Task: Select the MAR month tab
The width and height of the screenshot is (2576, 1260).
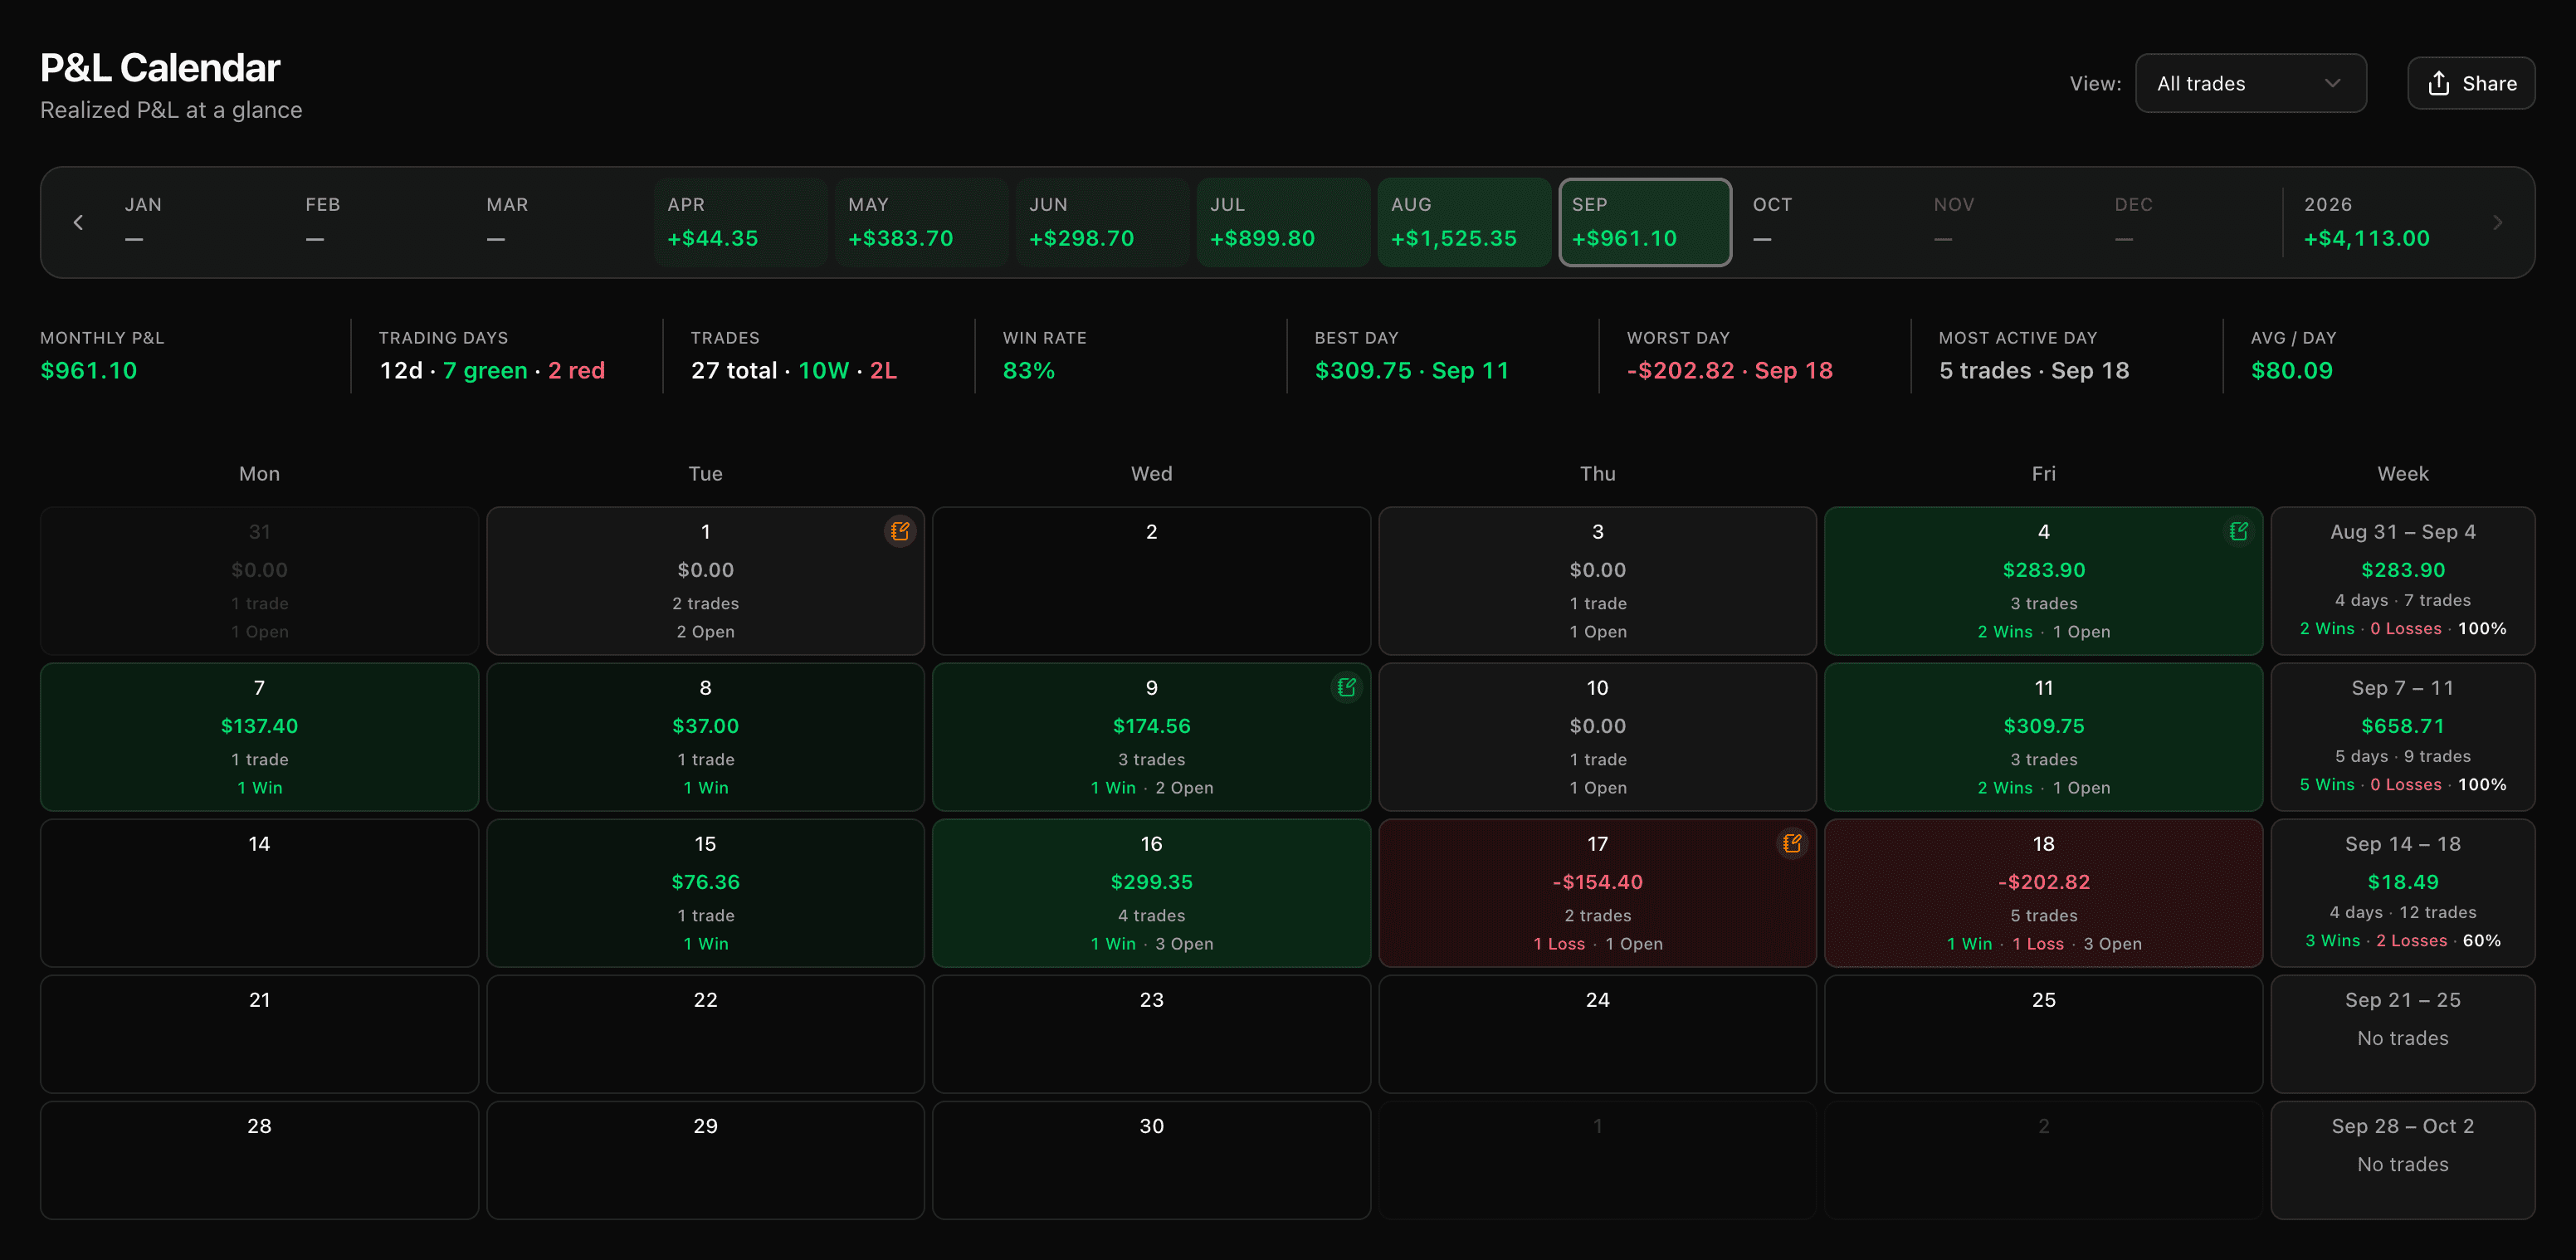Action: 560,222
